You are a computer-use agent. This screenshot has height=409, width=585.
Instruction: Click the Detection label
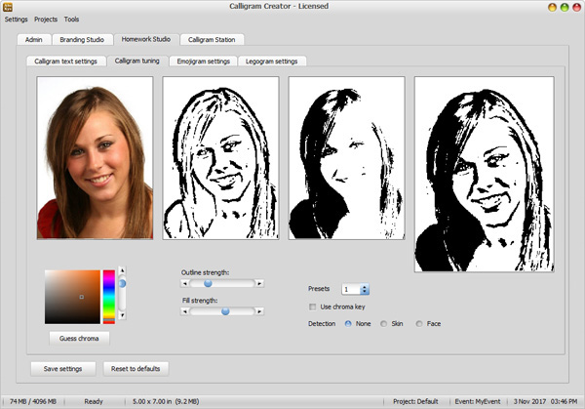coord(322,324)
